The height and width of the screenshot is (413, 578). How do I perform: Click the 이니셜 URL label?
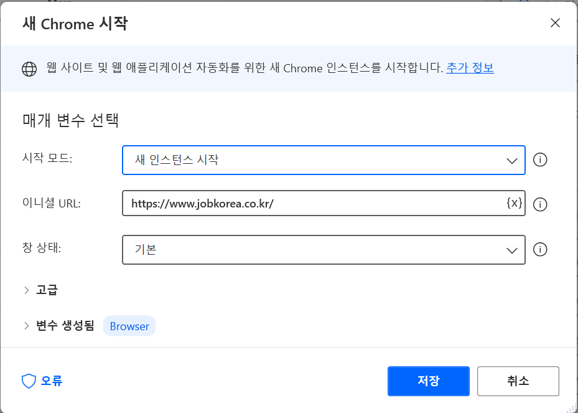(x=51, y=203)
